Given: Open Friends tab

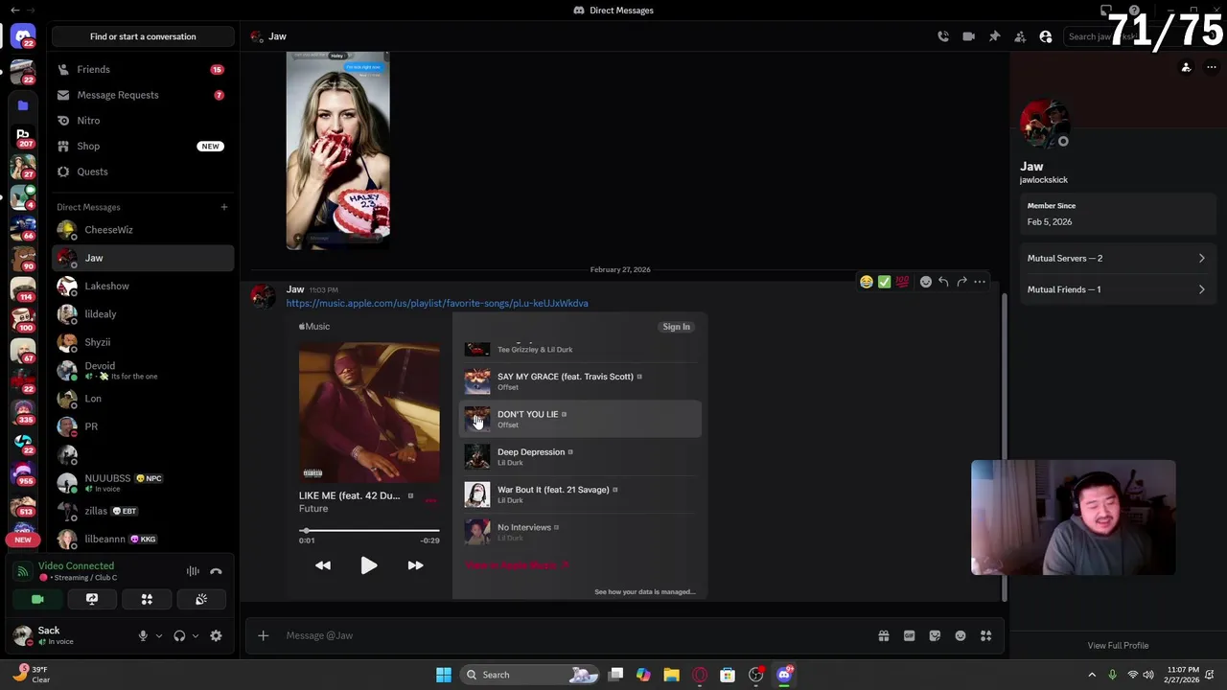Looking at the screenshot, I should 143,69.
